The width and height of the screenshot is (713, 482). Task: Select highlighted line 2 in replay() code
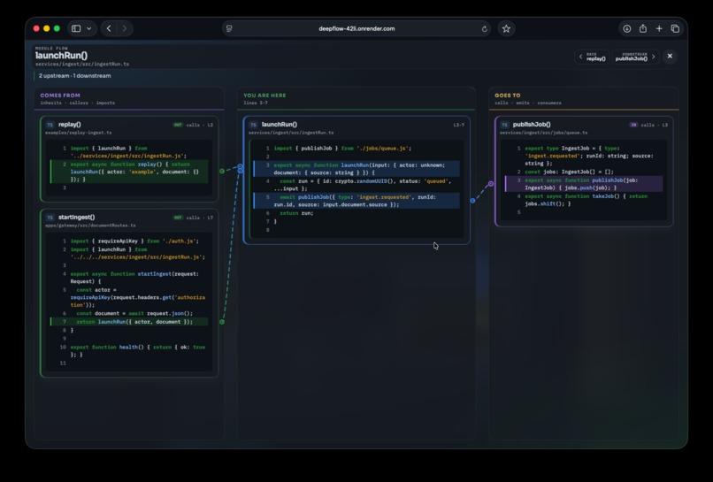pyautogui.click(x=129, y=172)
